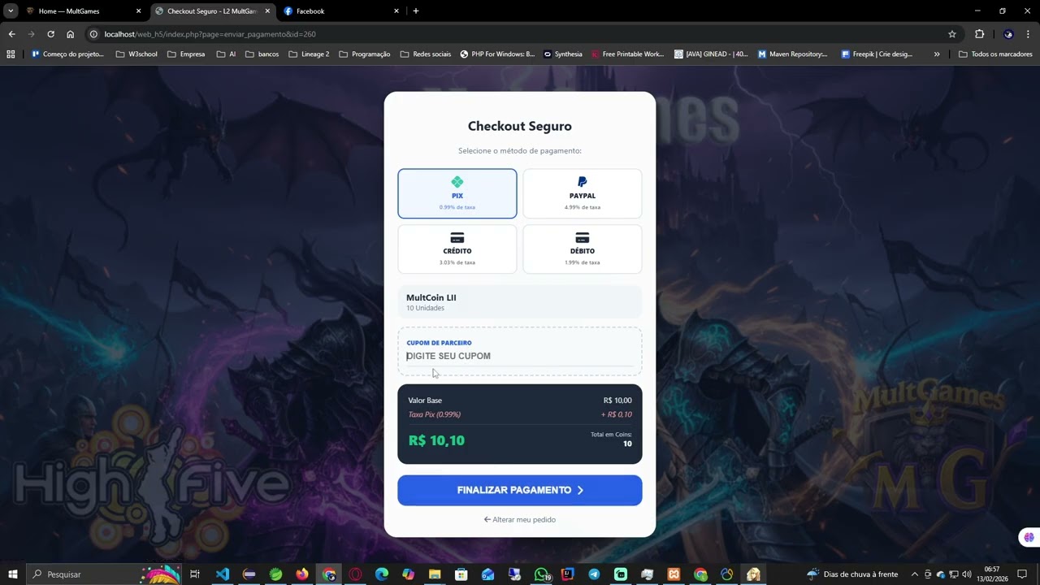This screenshot has height=585, width=1040.
Task: Open Microsoft Store from taskbar
Action: click(x=461, y=574)
